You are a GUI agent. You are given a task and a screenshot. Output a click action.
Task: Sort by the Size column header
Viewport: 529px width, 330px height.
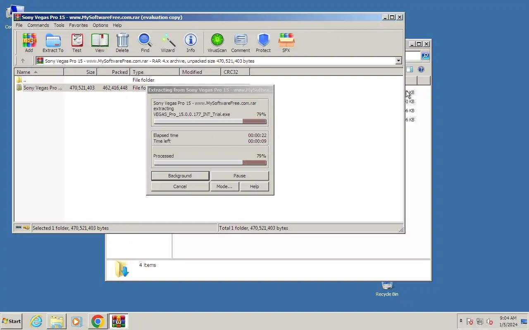[81, 72]
